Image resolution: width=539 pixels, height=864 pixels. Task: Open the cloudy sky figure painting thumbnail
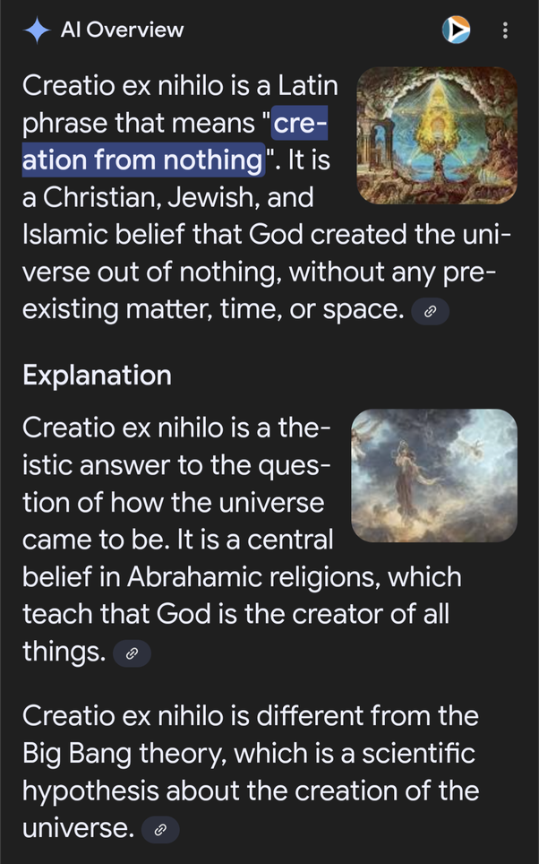coord(434,475)
